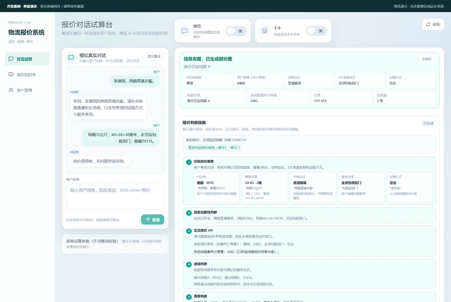Click the customer message 每箱12公斤，40×30×30厘米

tap(121, 138)
